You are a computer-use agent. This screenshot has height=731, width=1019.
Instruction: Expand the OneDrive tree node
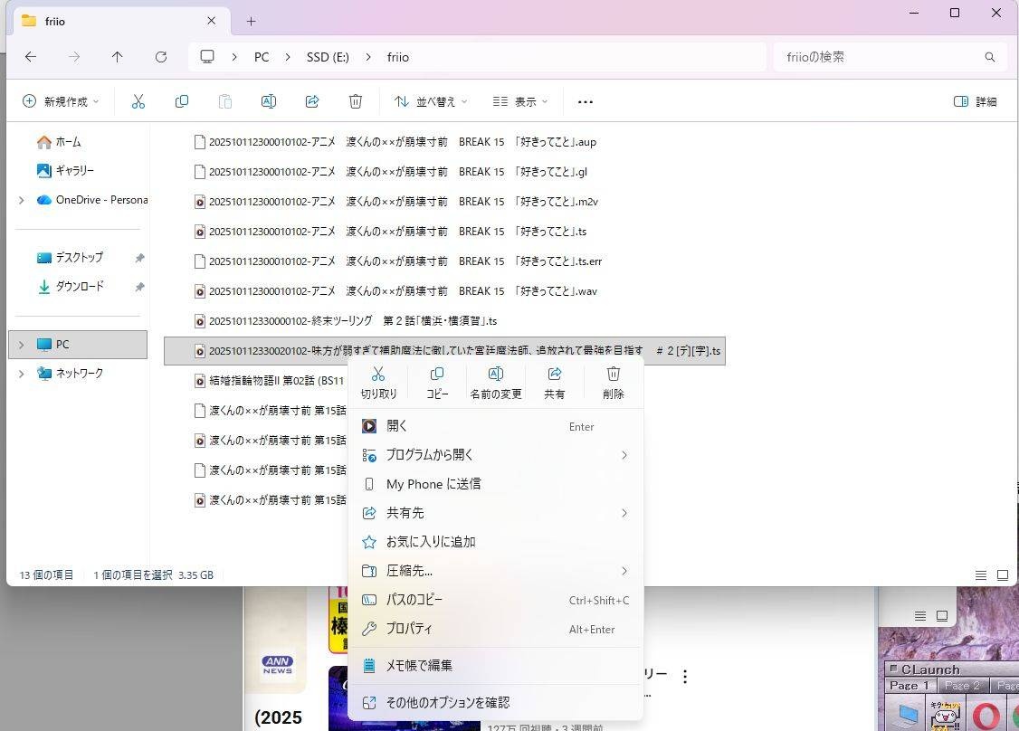pyautogui.click(x=22, y=200)
